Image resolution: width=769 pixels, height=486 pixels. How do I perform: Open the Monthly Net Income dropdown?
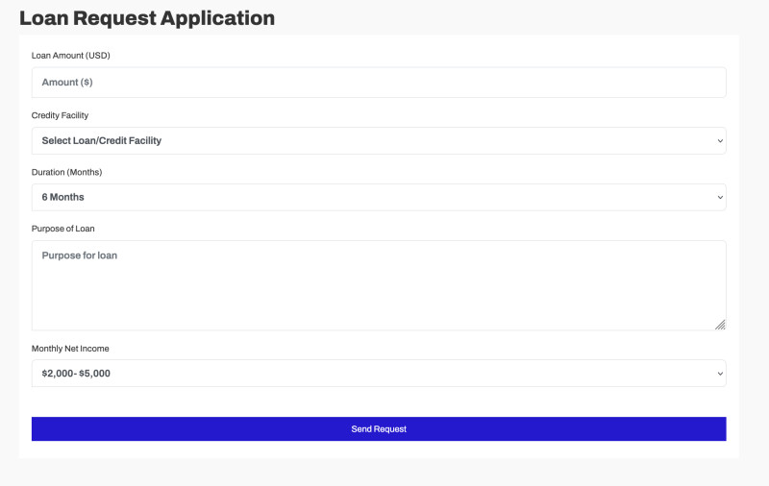(x=379, y=373)
